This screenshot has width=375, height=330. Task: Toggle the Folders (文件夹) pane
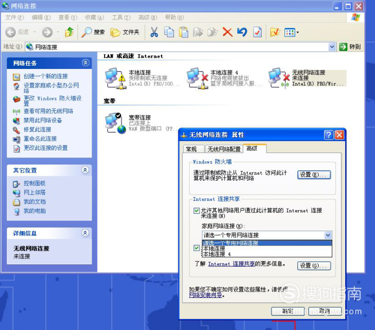[125, 32]
